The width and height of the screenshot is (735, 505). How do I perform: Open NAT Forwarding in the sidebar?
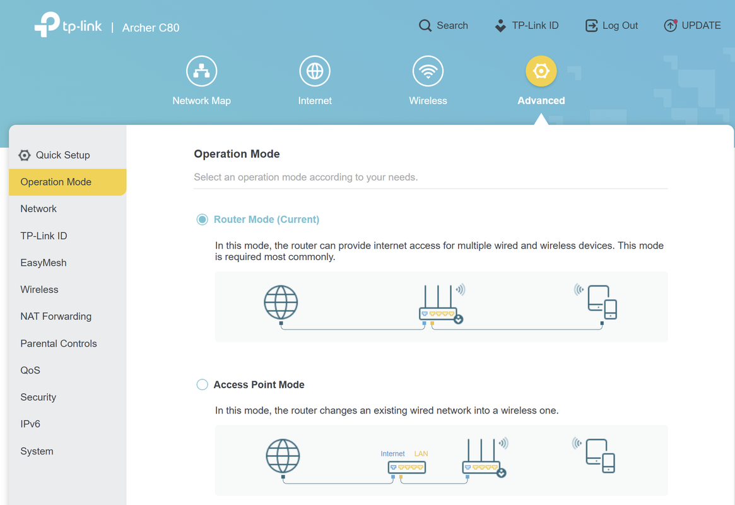click(68, 316)
